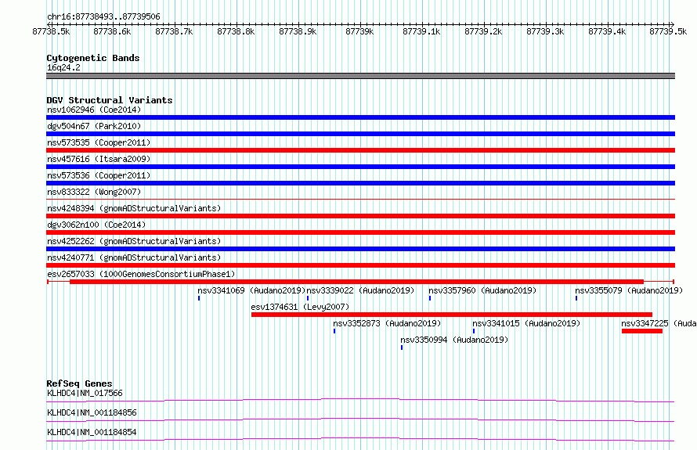Select the 16q24.2 band label

click(63, 67)
